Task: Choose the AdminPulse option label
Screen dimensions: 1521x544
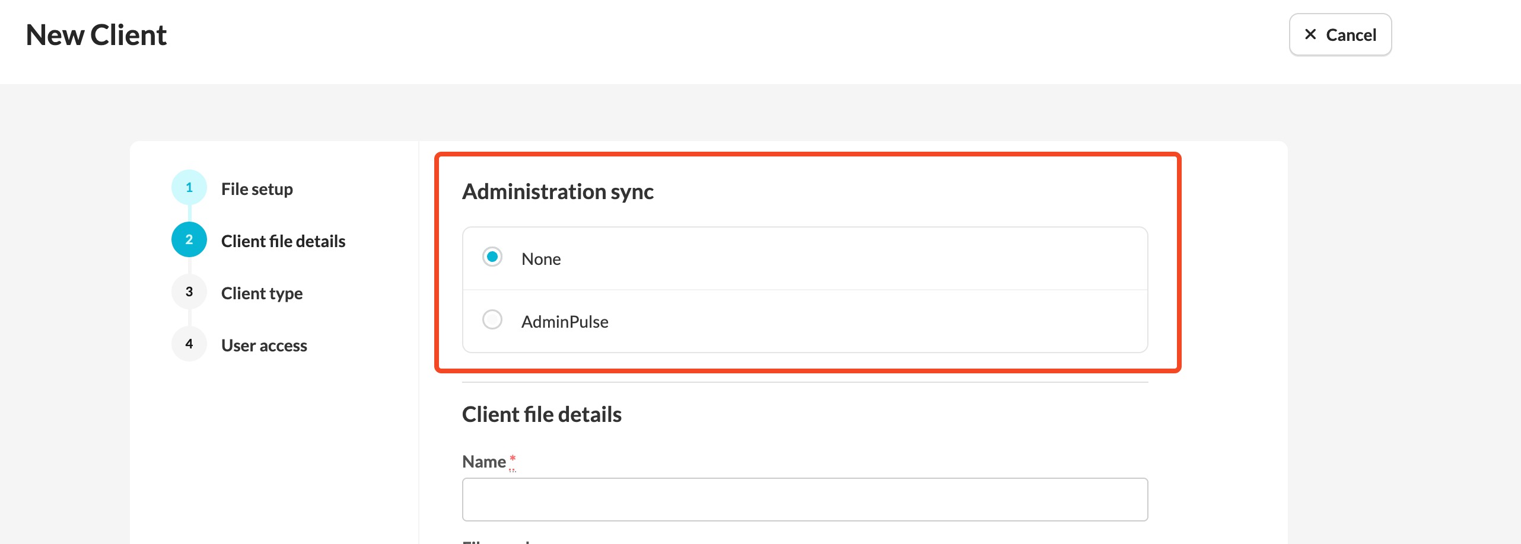Action: 565,322
